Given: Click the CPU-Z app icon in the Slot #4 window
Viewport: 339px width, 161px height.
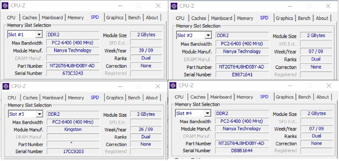Looking at the screenshot, I should 173,86.
